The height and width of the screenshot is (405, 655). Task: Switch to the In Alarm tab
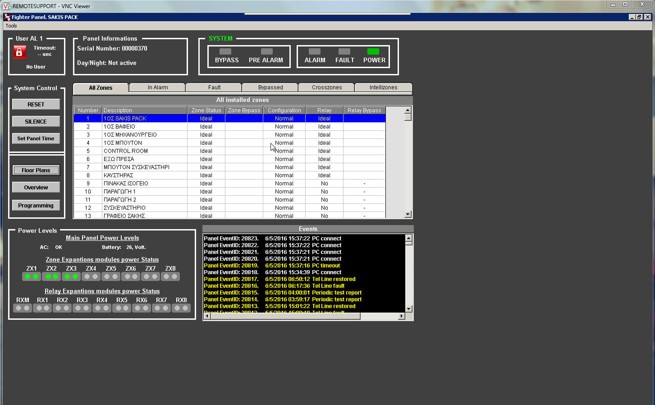pyautogui.click(x=158, y=87)
